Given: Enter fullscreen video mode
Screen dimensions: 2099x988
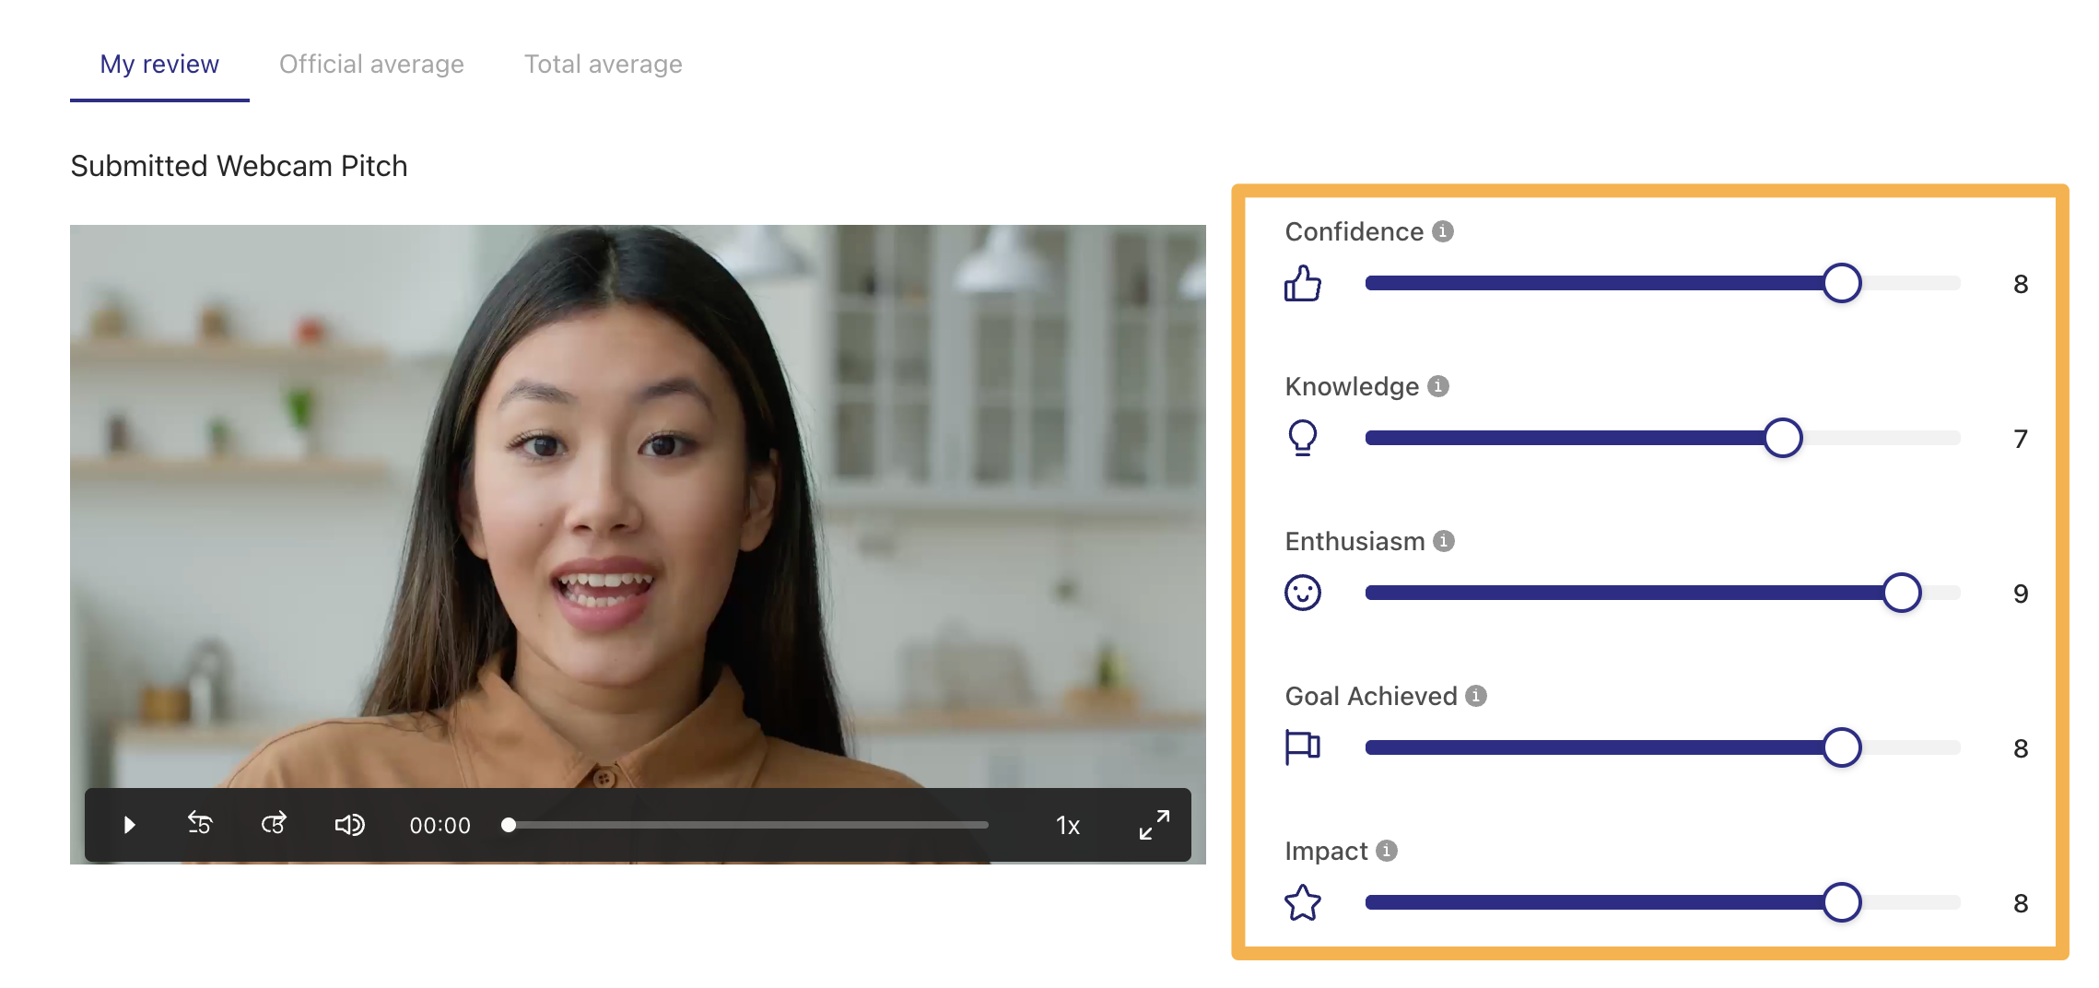Looking at the screenshot, I should tap(1154, 825).
